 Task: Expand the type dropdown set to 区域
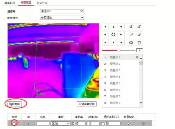[61, 124]
